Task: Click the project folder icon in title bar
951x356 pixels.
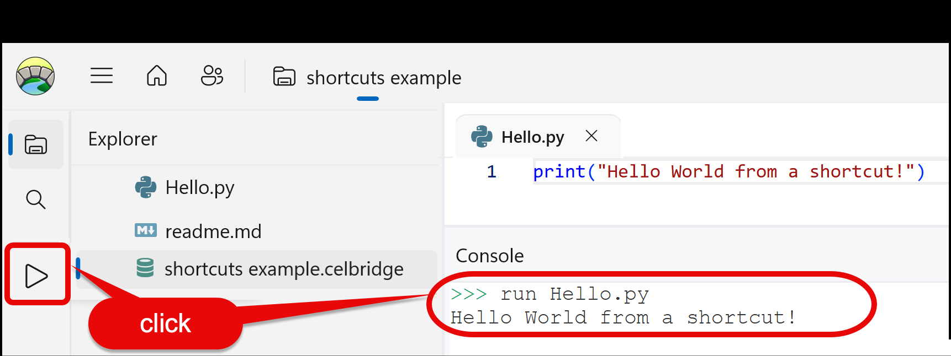Action: (284, 77)
